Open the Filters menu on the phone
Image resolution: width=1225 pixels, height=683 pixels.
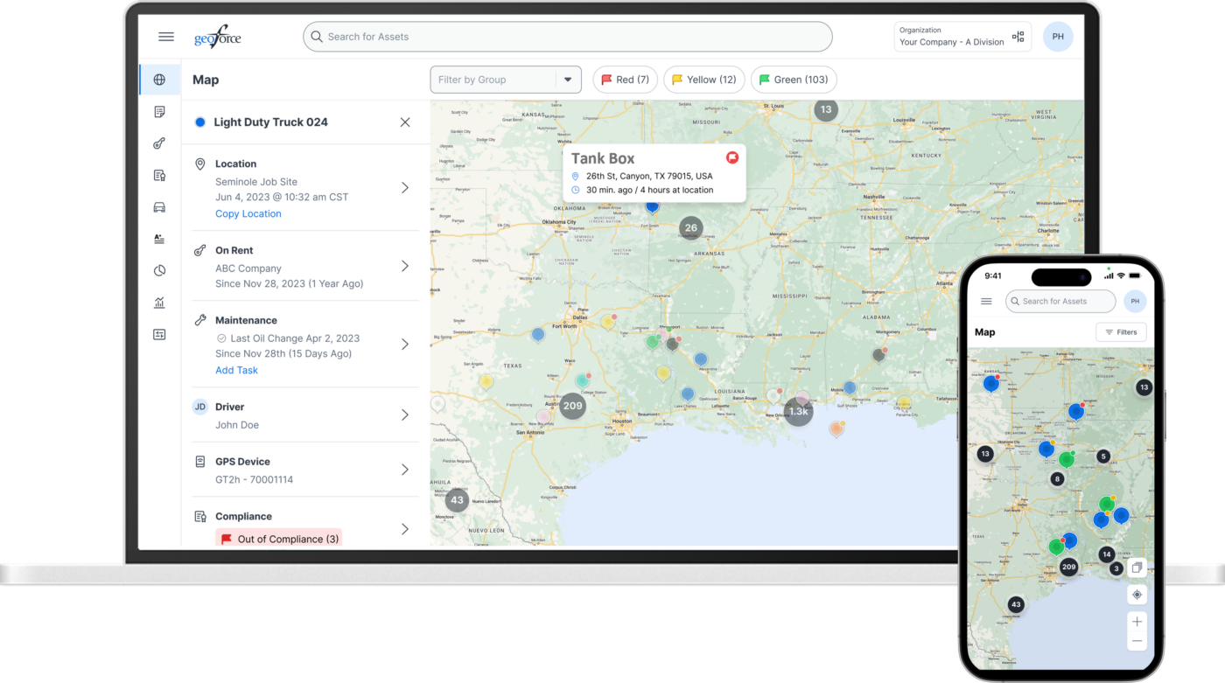point(1121,331)
